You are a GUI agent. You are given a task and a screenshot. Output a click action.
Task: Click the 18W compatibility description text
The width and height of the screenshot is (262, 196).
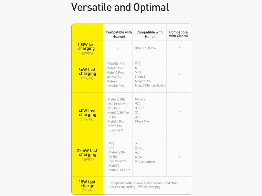point(144,185)
